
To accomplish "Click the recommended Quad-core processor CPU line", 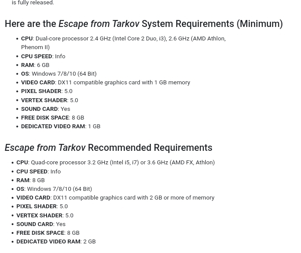I will click(116, 163).
